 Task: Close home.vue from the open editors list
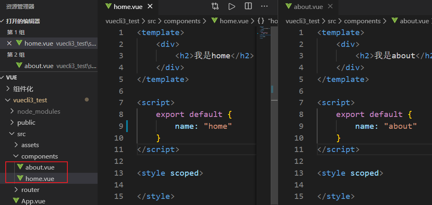tap(9, 43)
